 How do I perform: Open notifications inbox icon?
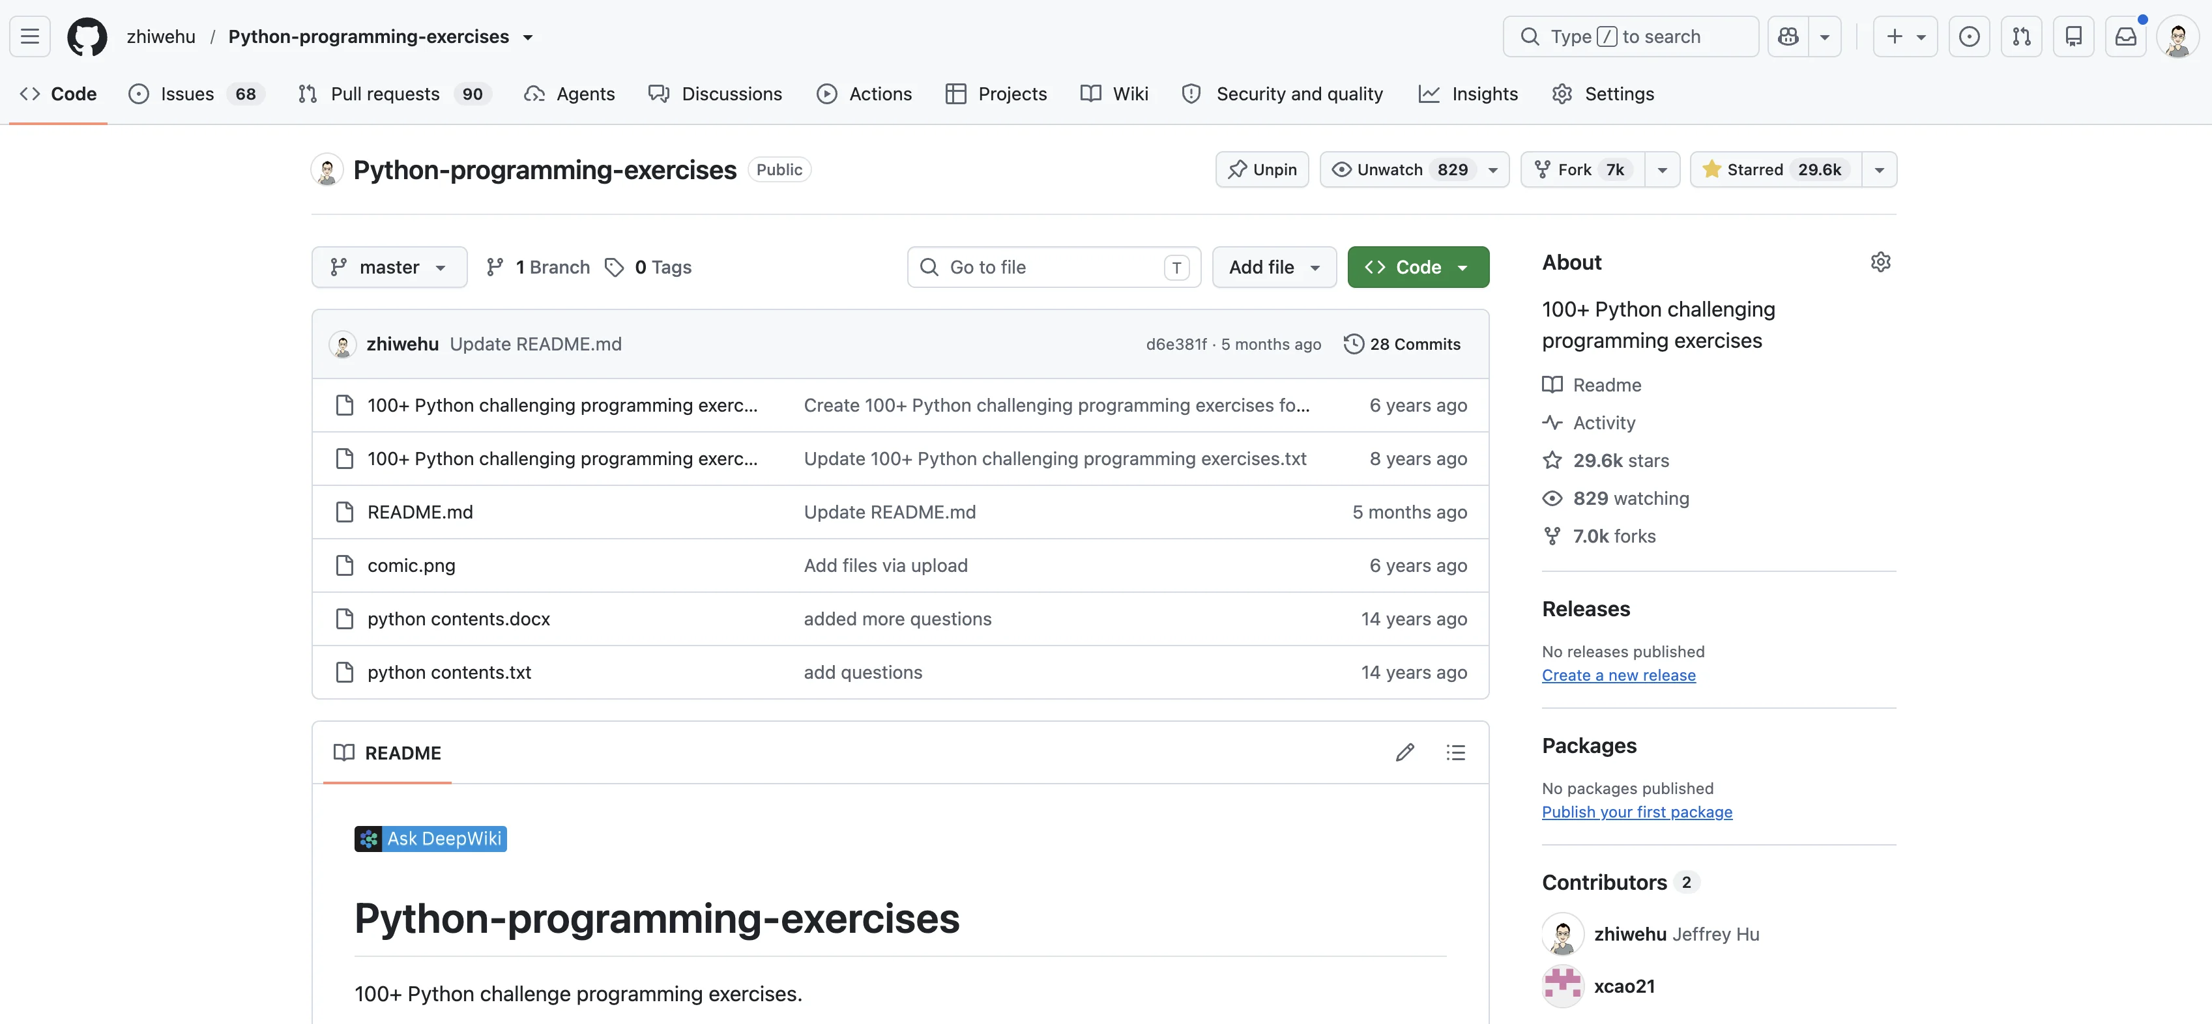[x=2125, y=36]
